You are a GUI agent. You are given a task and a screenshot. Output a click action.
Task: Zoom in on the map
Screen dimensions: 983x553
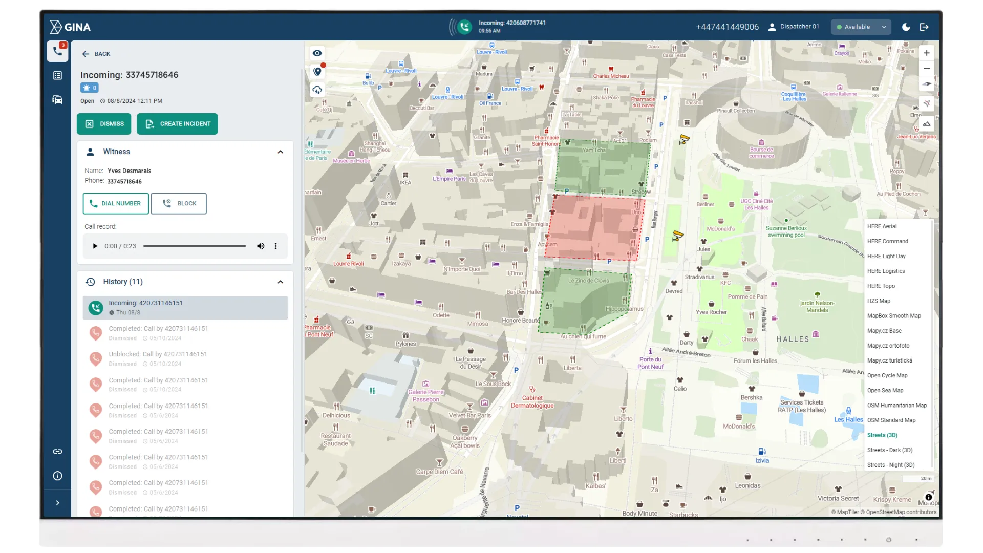point(926,53)
